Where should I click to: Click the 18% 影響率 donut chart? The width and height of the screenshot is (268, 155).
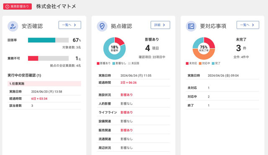point(114,49)
